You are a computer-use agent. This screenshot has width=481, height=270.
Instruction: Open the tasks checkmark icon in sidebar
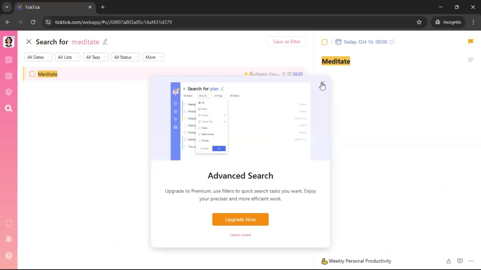pyautogui.click(x=9, y=60)
